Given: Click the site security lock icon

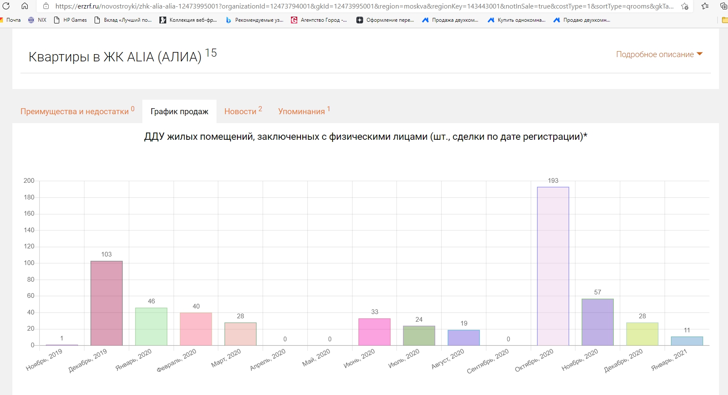Looking at the screenshot, I should coord(46,6).
